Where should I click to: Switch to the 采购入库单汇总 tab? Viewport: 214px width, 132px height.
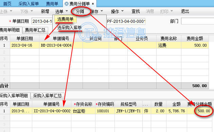click(47, 96)
